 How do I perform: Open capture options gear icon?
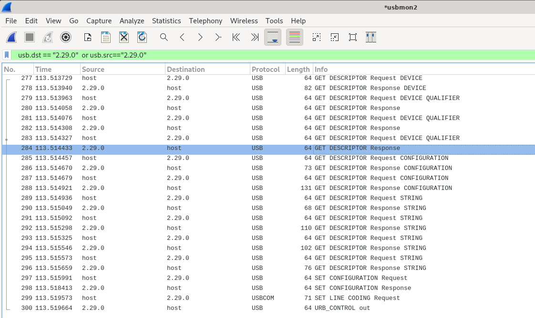[x=66, y=37]
